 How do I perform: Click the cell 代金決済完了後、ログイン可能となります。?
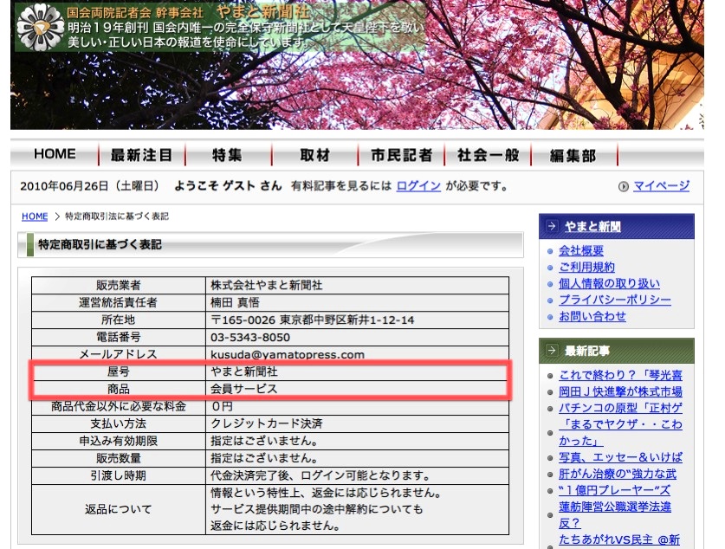357,475
